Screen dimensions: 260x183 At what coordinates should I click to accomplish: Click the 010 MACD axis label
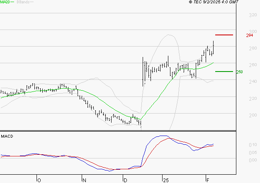(x=253, y=145)
